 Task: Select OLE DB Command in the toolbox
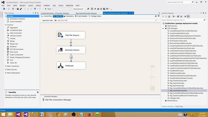pos(17,49)
